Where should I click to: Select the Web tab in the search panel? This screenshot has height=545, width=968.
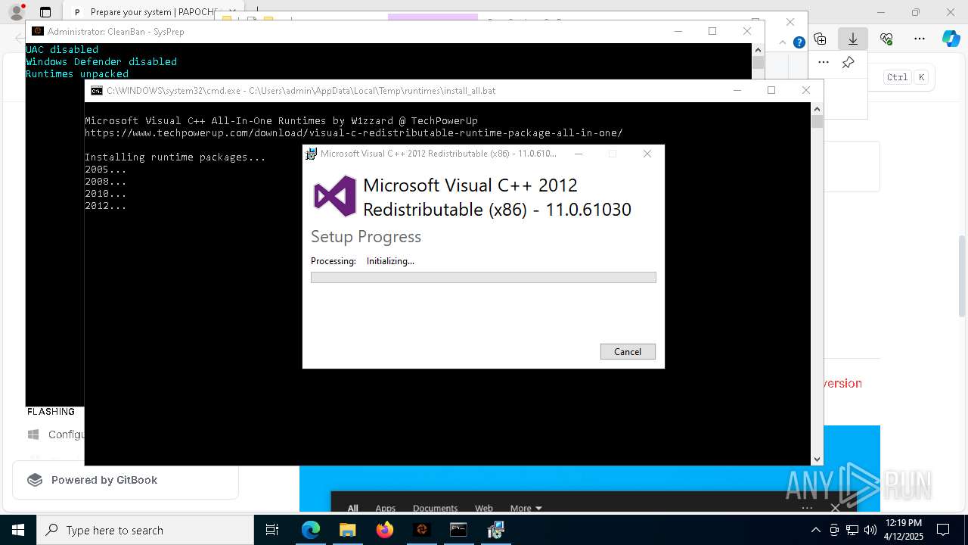484,508
